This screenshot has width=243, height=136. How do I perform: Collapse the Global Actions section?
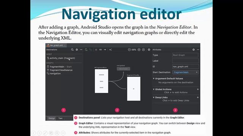[x=153, y=89]
